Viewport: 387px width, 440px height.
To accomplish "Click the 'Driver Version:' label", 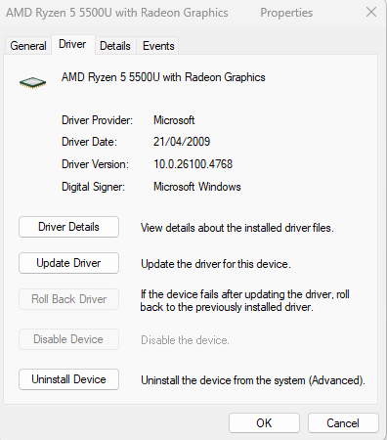I will coord(95,164).
